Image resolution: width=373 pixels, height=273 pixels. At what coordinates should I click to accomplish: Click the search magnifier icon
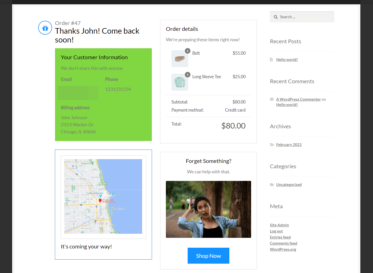(x=276, y=17)
